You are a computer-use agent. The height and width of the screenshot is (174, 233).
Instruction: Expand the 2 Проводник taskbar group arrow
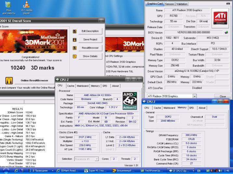(x=53, y=171)
